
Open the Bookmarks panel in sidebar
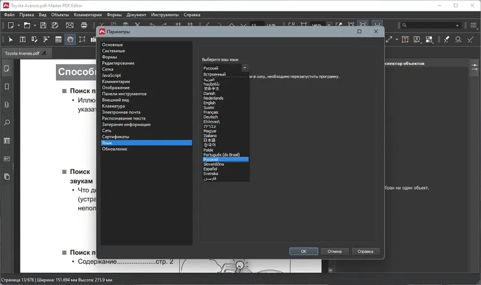pyautogui.click(x=7, y=87)
